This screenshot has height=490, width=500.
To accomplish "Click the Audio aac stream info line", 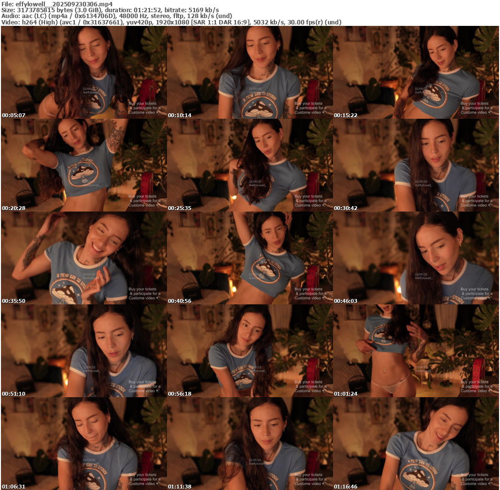I will tap(117, 16).
